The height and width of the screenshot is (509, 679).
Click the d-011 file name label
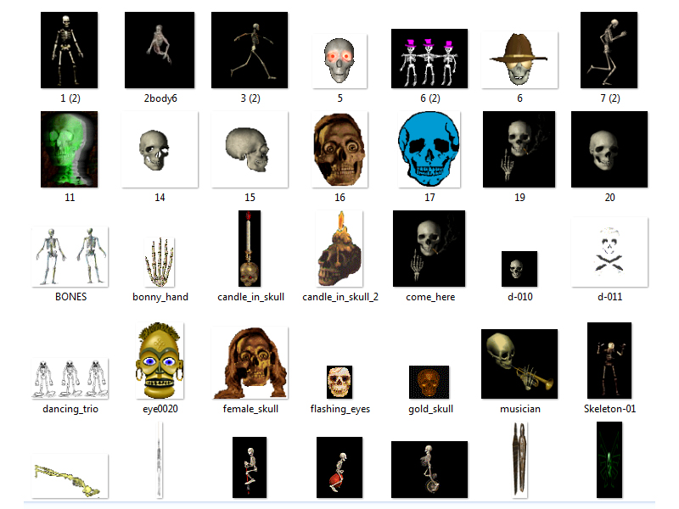609,297
